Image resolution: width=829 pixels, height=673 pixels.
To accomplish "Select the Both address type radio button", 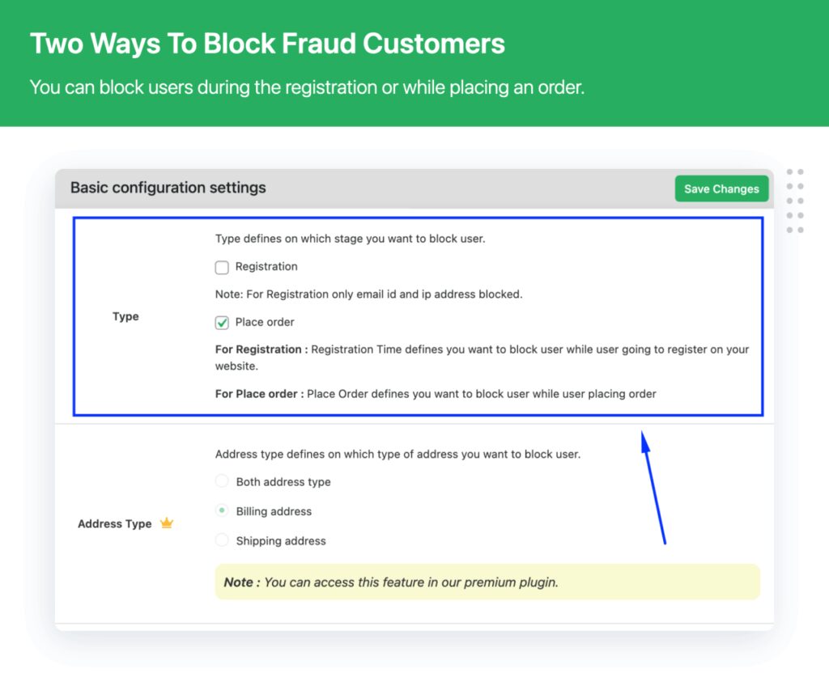I will pyautogui.click(x=222, y=480).
